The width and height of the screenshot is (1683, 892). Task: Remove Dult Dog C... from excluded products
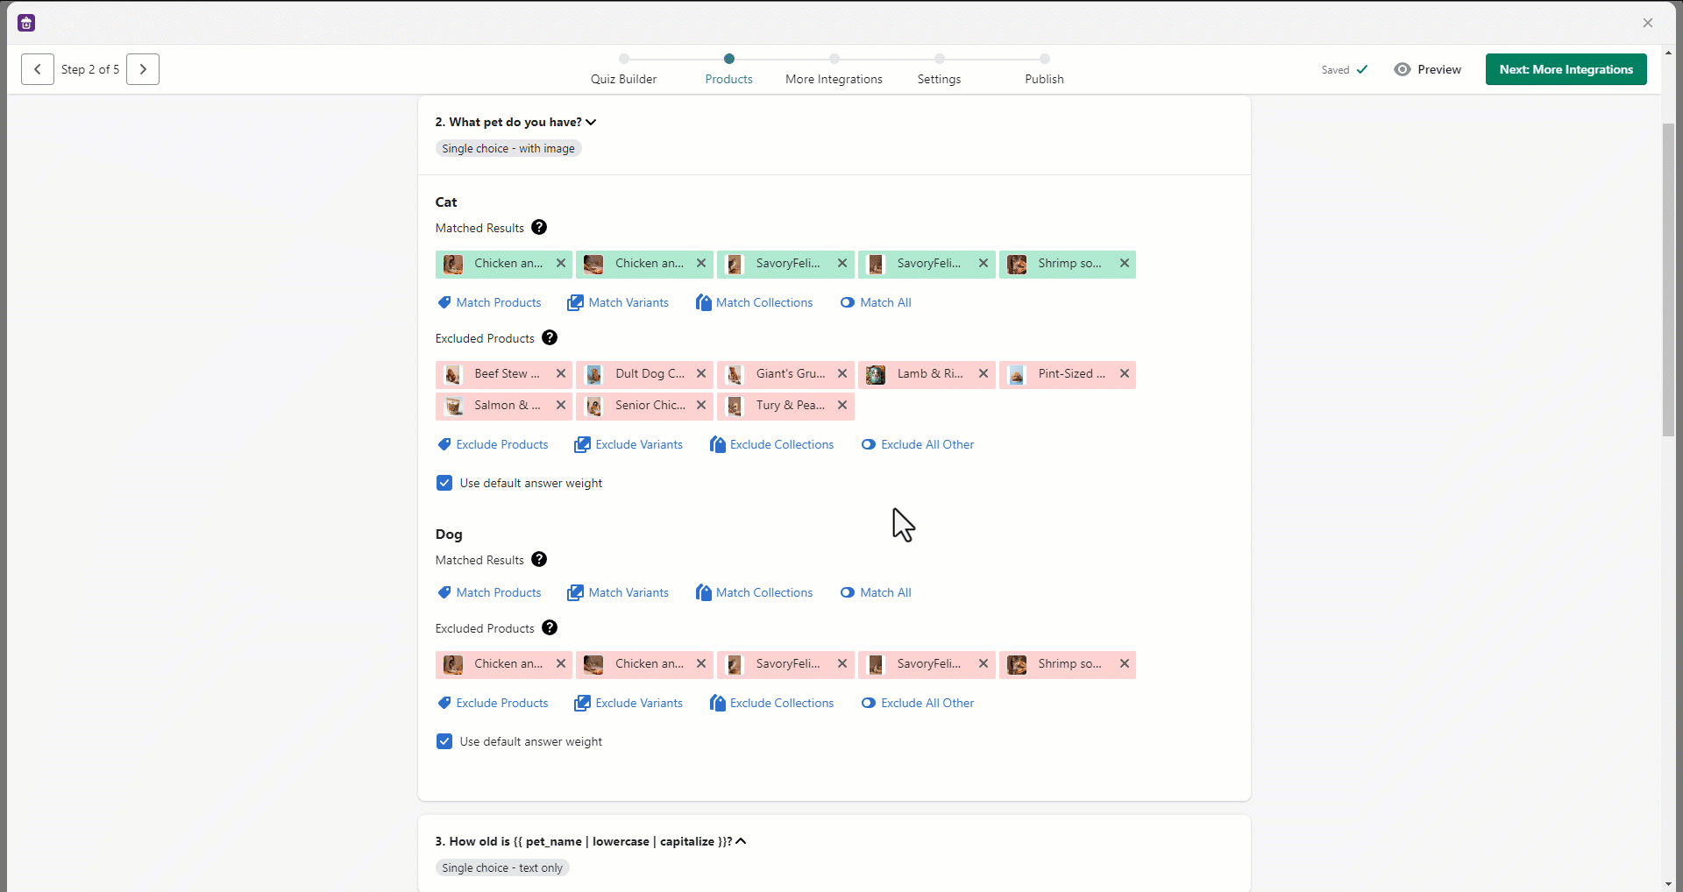[x=701, y=374]
